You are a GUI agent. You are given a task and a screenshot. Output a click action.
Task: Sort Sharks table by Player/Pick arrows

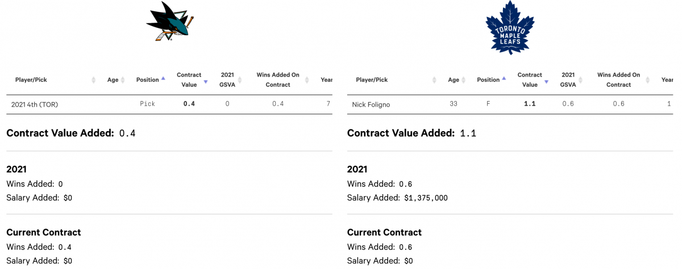(94, 80)
